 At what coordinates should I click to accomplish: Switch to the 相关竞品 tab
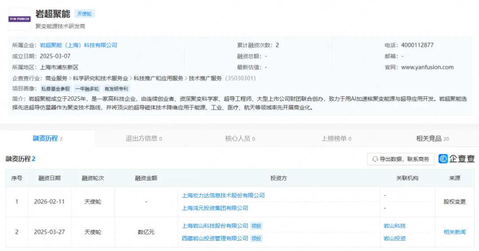432,138
